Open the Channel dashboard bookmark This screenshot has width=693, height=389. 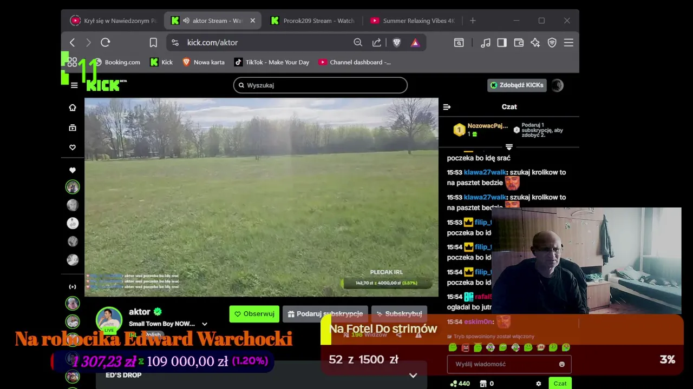355,62
